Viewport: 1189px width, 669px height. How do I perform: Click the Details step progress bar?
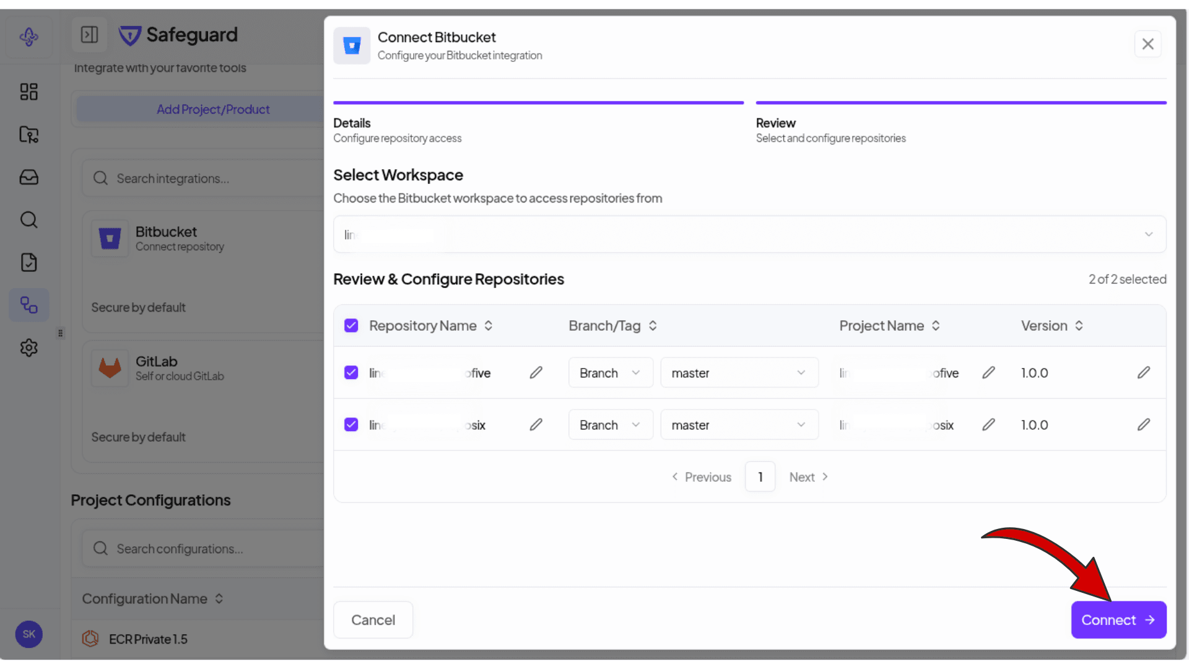tap(538, 102)
